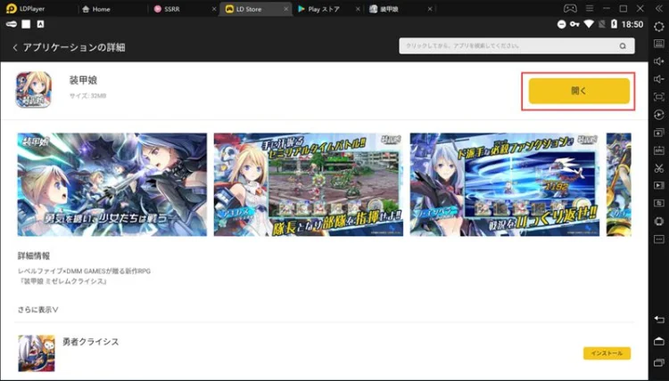Image resolution: width=669 pixels, height=381 pixels.
Task: Click the 装甲娘 app icon
Action: tap(34, 90)
